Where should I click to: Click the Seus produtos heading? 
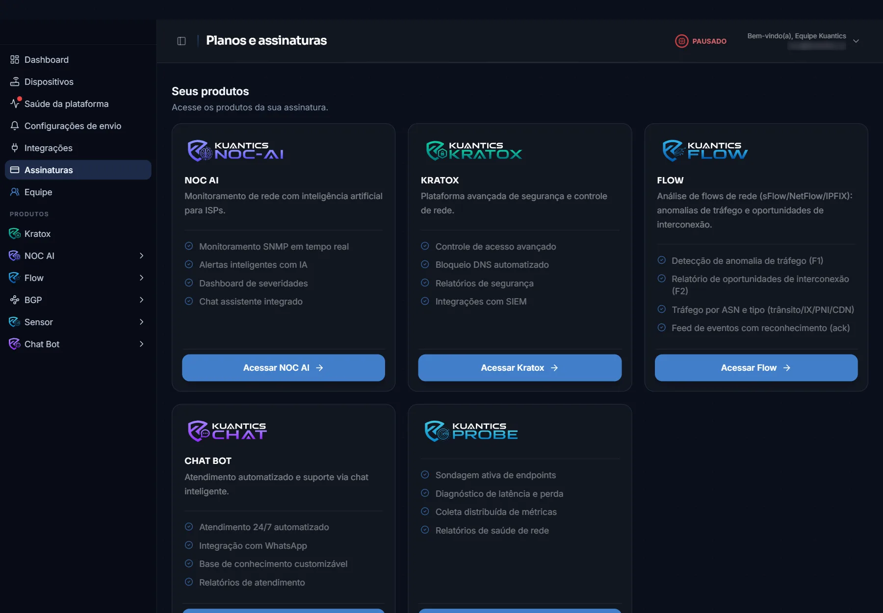click(210, 91)
